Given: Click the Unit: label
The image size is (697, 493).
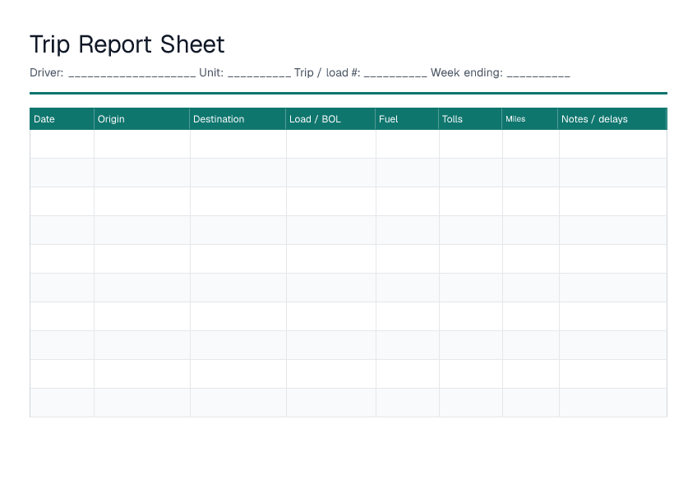Looking at the screenshot, I should [x=211, y=72].
